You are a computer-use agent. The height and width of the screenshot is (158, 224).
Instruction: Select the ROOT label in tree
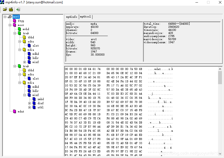tap(16, 17)
